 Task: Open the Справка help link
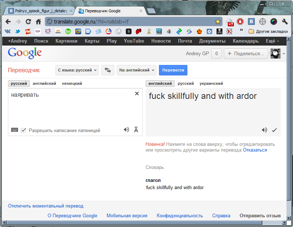point(221,216)
